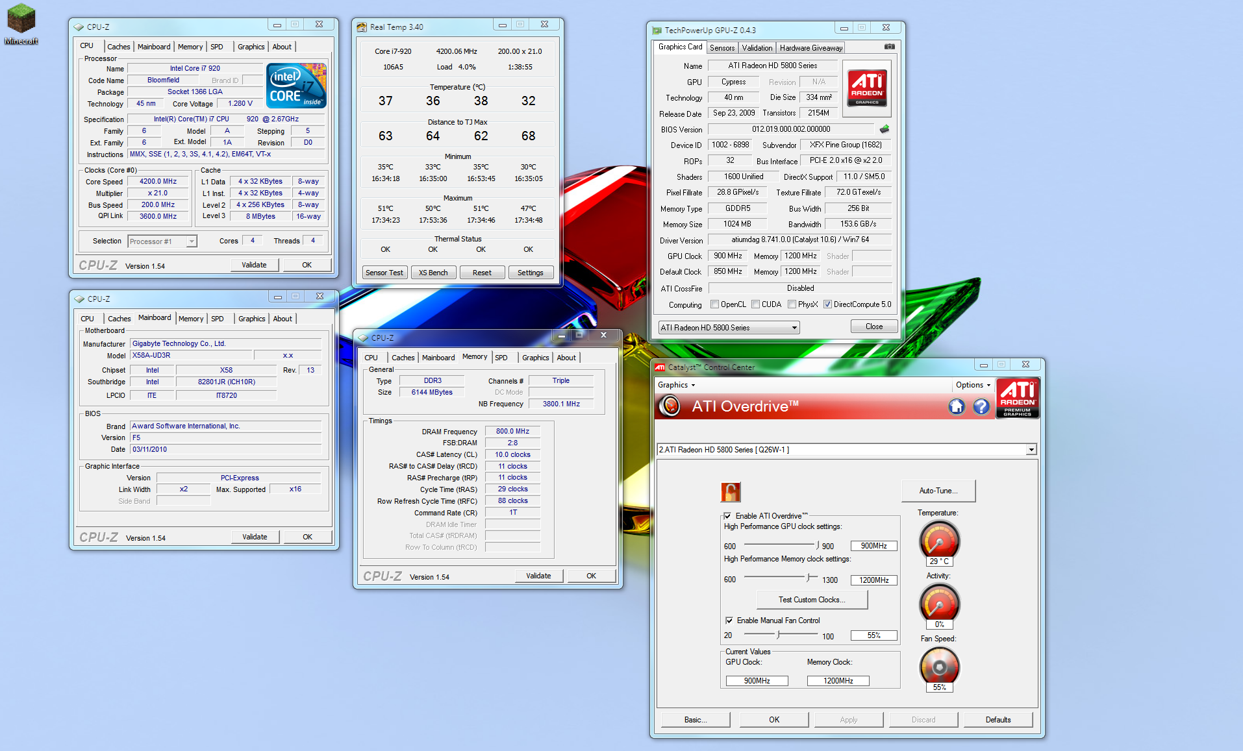Click the fan speed gauge dial
The height and width of the screenshot is (751, 1243).
tap(939, 666)
